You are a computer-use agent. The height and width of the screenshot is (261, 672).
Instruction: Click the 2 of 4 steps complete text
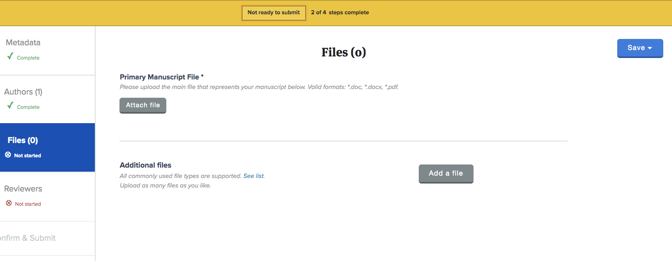(x=340, y=13)
